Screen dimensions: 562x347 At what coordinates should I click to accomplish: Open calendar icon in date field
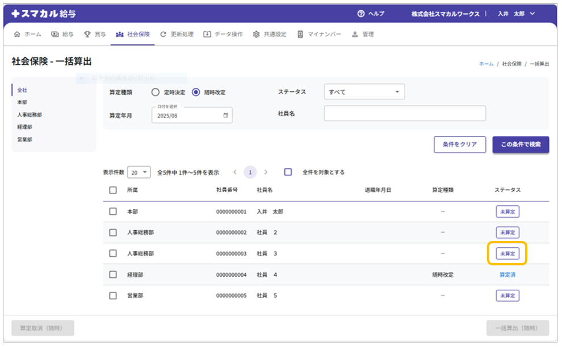tap(226, 115)
